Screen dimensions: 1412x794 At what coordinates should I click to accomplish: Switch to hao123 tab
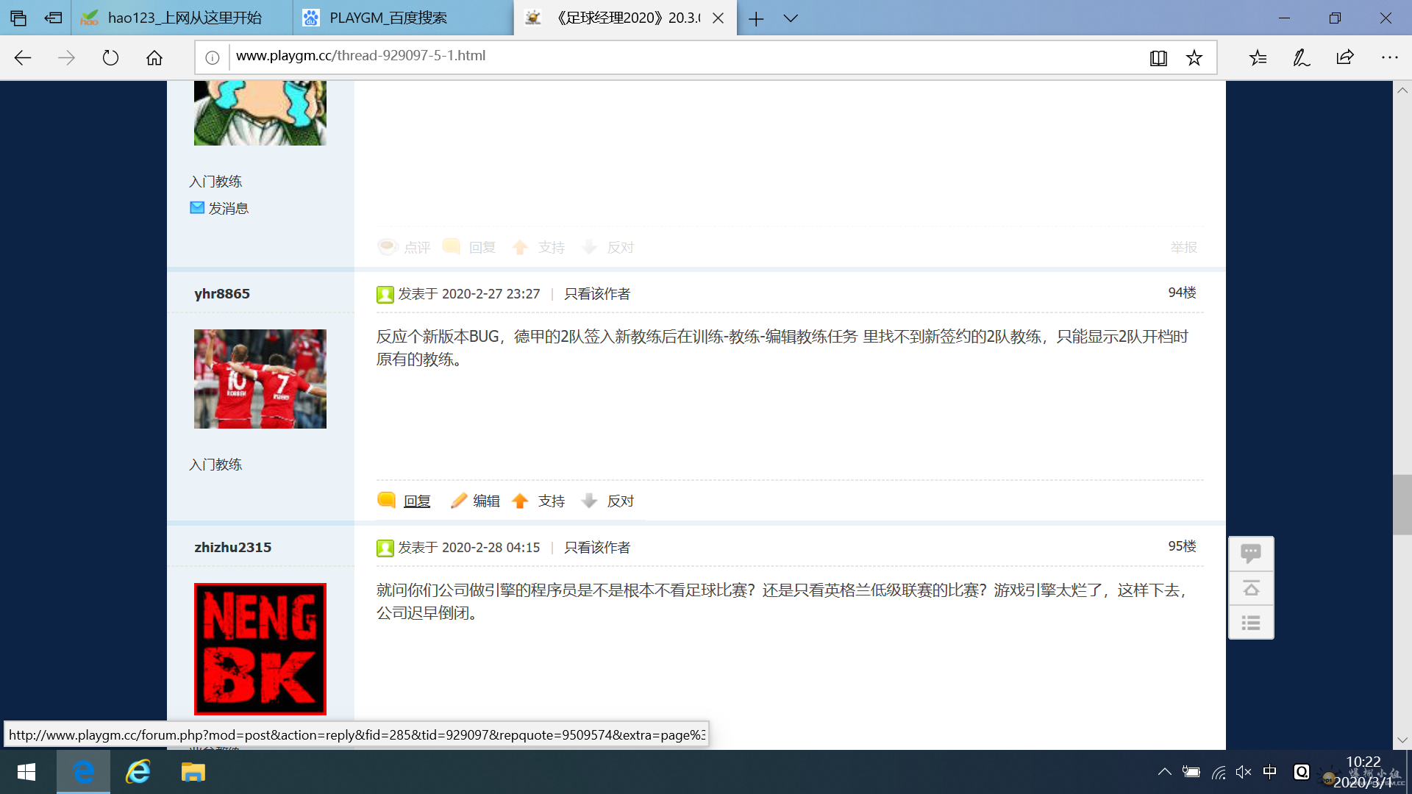184,18
